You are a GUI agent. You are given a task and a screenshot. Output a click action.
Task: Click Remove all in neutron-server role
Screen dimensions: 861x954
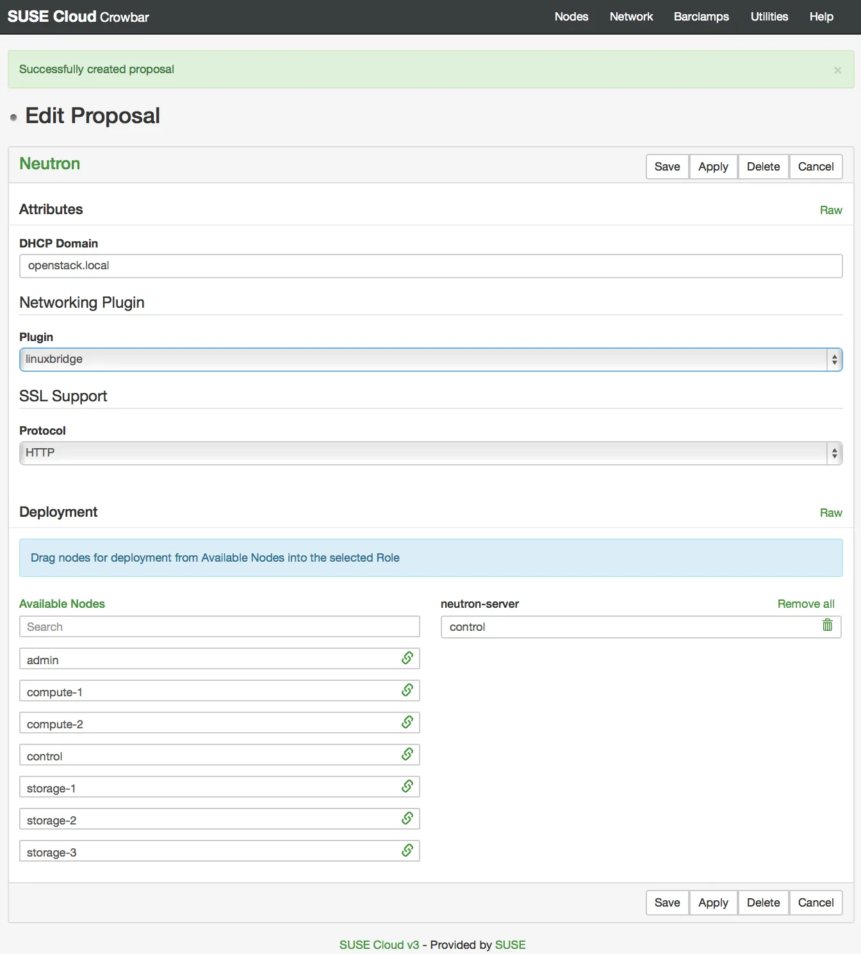tap(806, 604)
